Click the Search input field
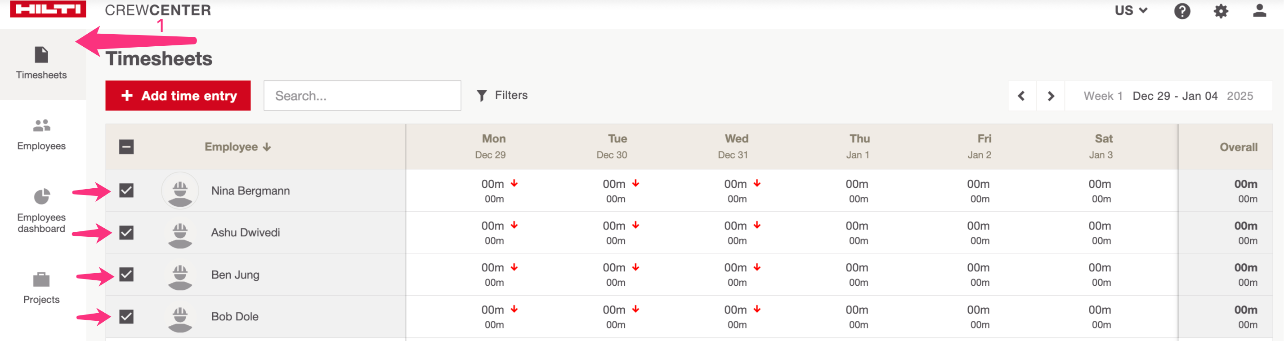Screen dimensions: 1284x341 362,96
